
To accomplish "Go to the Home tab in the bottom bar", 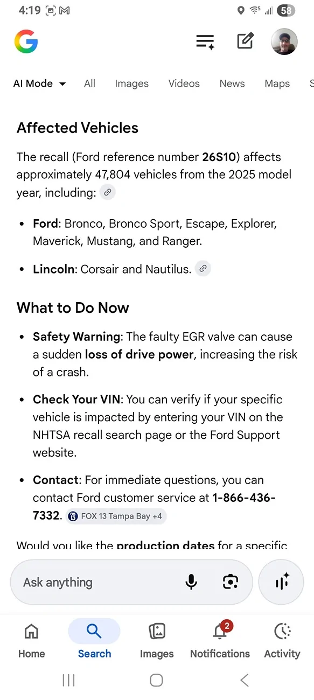I will pyautogui.click(x=32, y=641).
